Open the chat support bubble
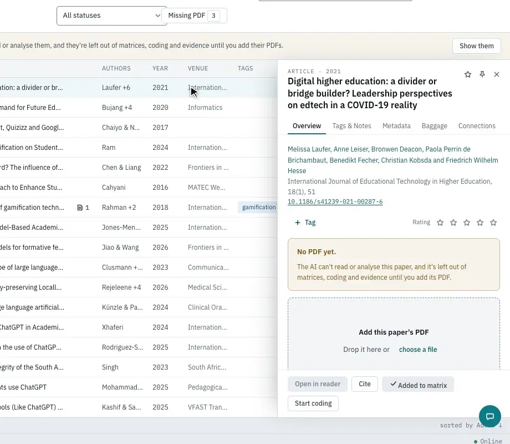The height and width of the screenshot is (444, 510). click(490, 416)
